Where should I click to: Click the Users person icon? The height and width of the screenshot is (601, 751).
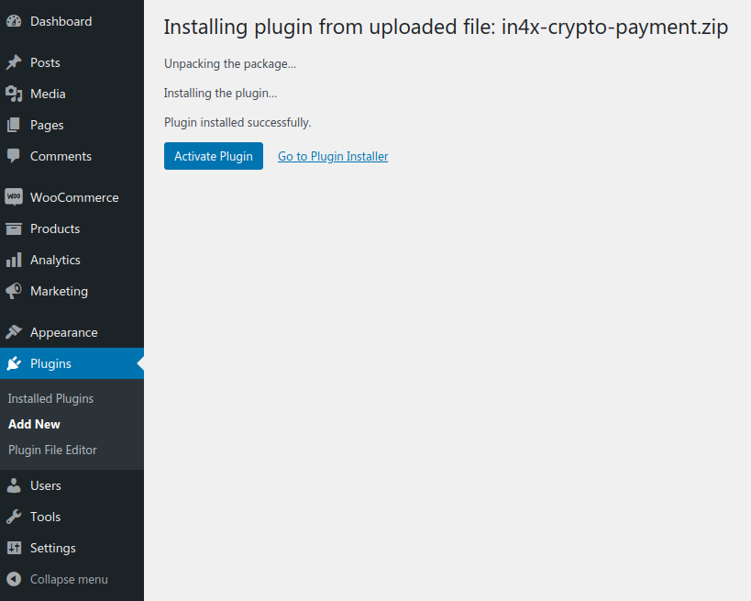[14, 485]
